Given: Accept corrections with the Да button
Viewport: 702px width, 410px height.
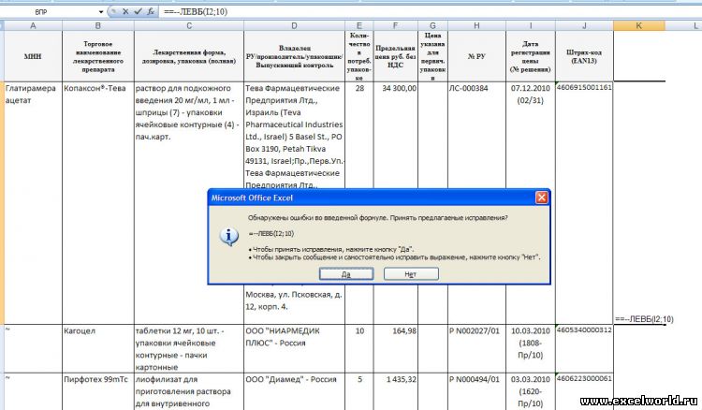Looking at the screenshot, I should click(346, 274).
